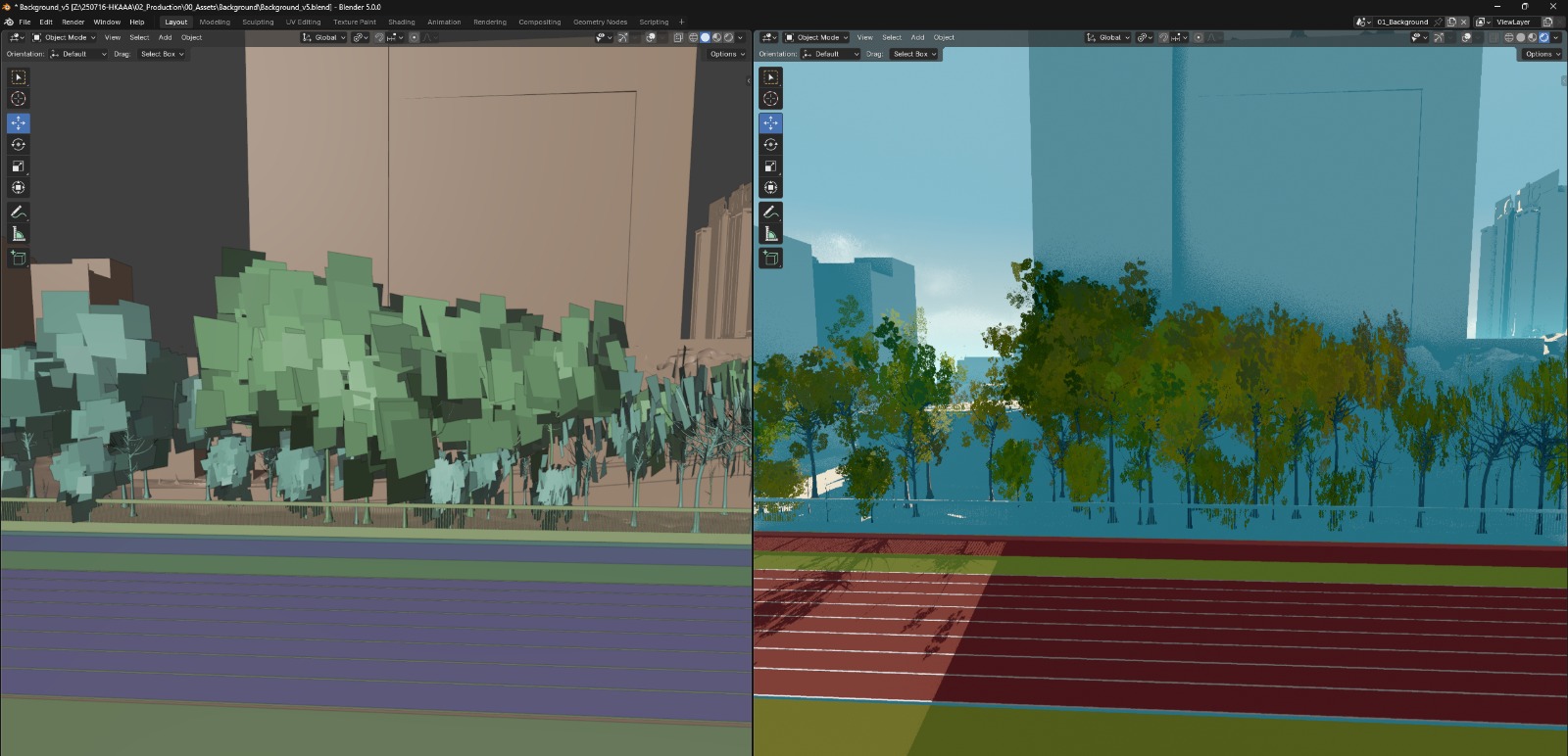
Task: Pick the Scale tool in left viewport
Action: [19, 166]
